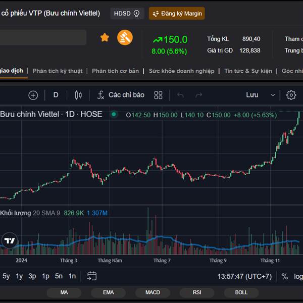Image resolution: width=303 pixels, height=303 pixels.
Task: Click the green market status dot
Action: tap(114, 115)
